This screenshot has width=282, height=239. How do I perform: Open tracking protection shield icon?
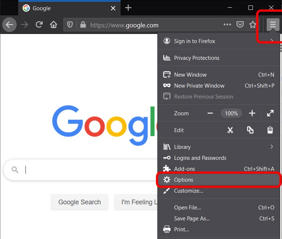pyautogui.click(x=70, y=25)
